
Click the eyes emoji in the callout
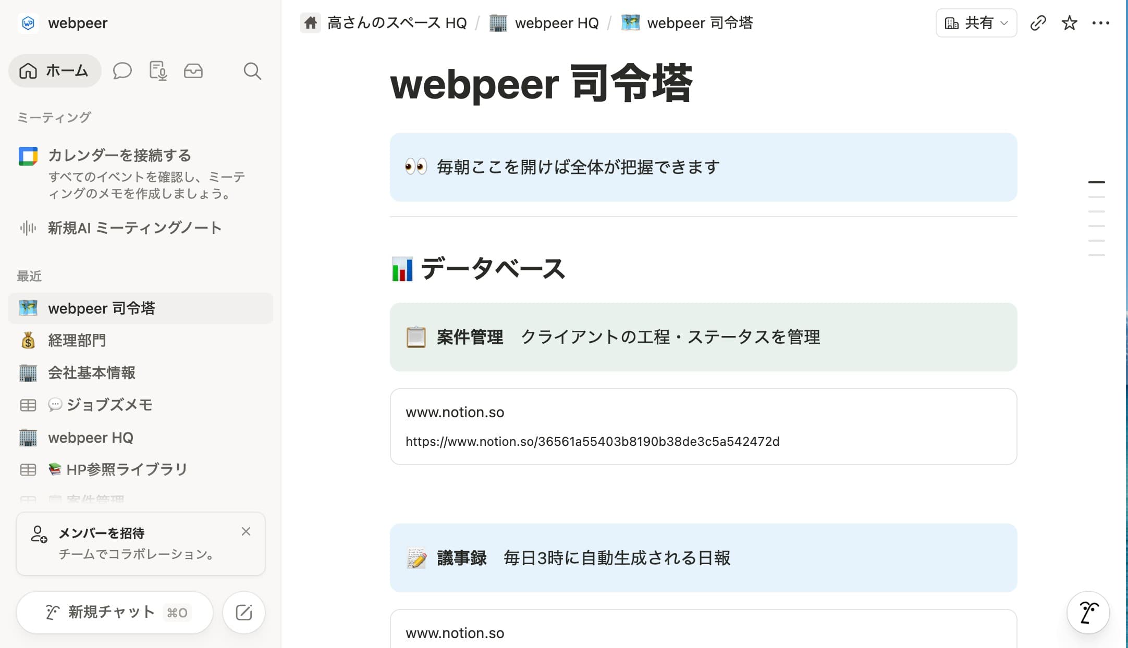pos(416,167)
